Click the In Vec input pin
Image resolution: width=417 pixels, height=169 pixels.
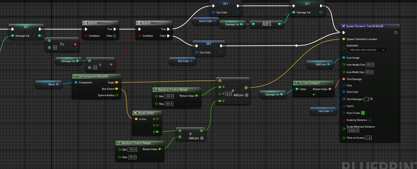coord(136,119)
